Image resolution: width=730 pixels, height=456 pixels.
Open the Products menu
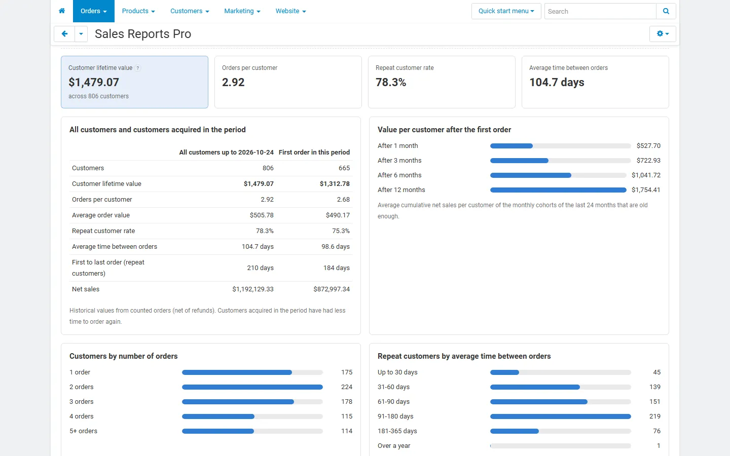(138, 11)
